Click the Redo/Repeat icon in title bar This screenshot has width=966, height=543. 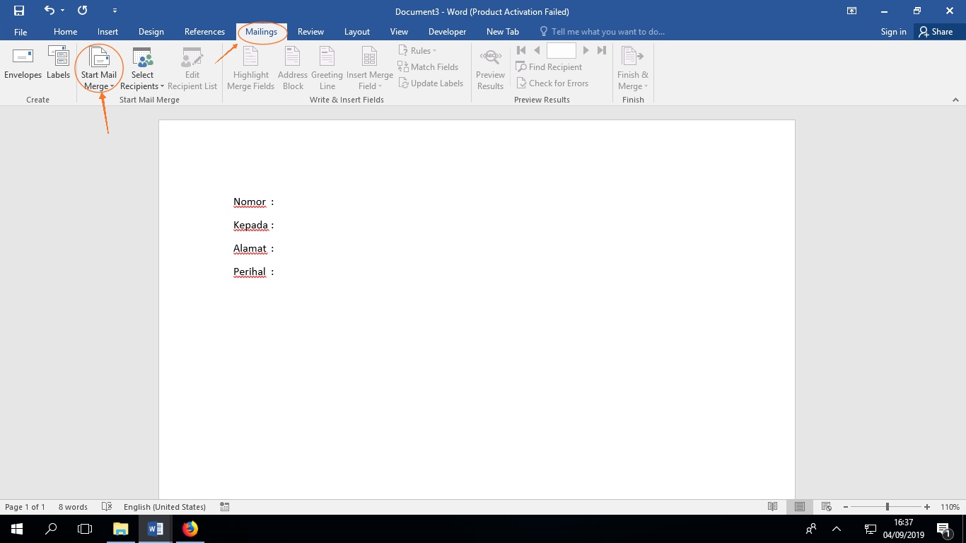pos(82,11)
